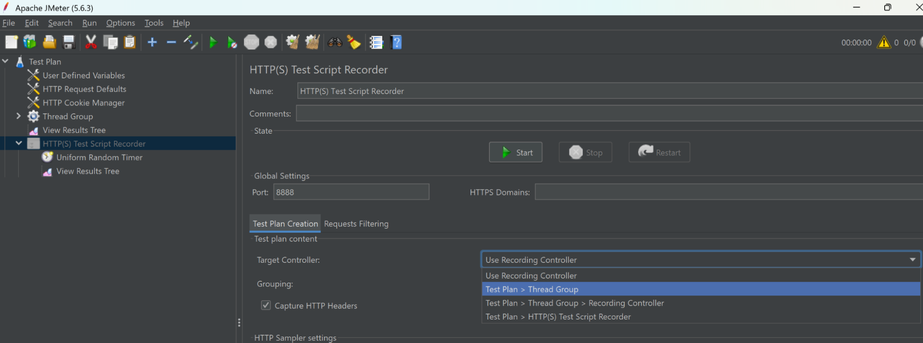The height and width of the screenshot is (343, 923).
Task: Open the Options menu
Action: coord(121,23)
